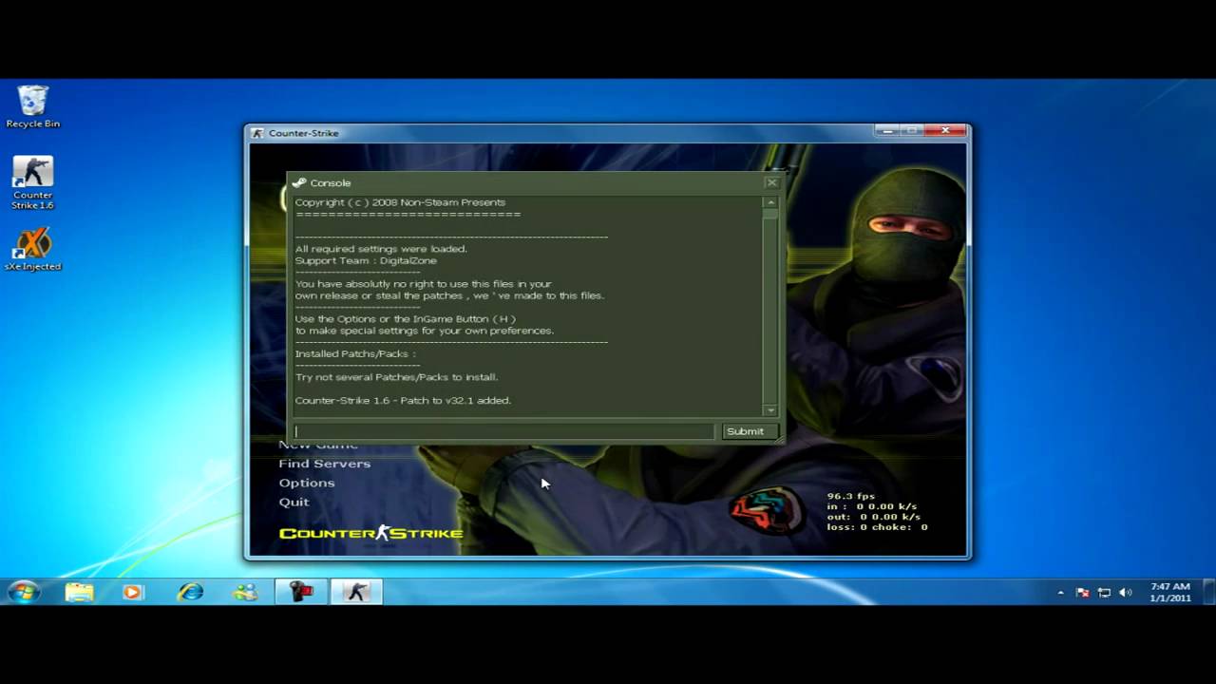Launch Internet Explorer from taskbar
1216x684 pixels.
[x=191, y=592]
